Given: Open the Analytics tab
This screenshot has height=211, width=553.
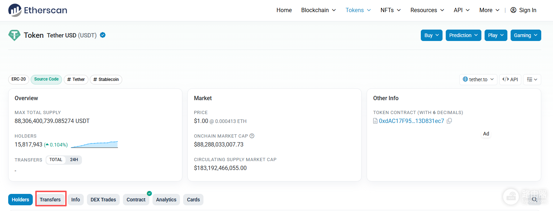Looking at the screenshot, I should (x=166, y=200).
